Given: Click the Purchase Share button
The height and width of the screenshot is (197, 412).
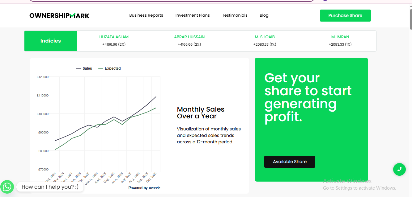Looking at the screenshot, I should coord(345,15).
